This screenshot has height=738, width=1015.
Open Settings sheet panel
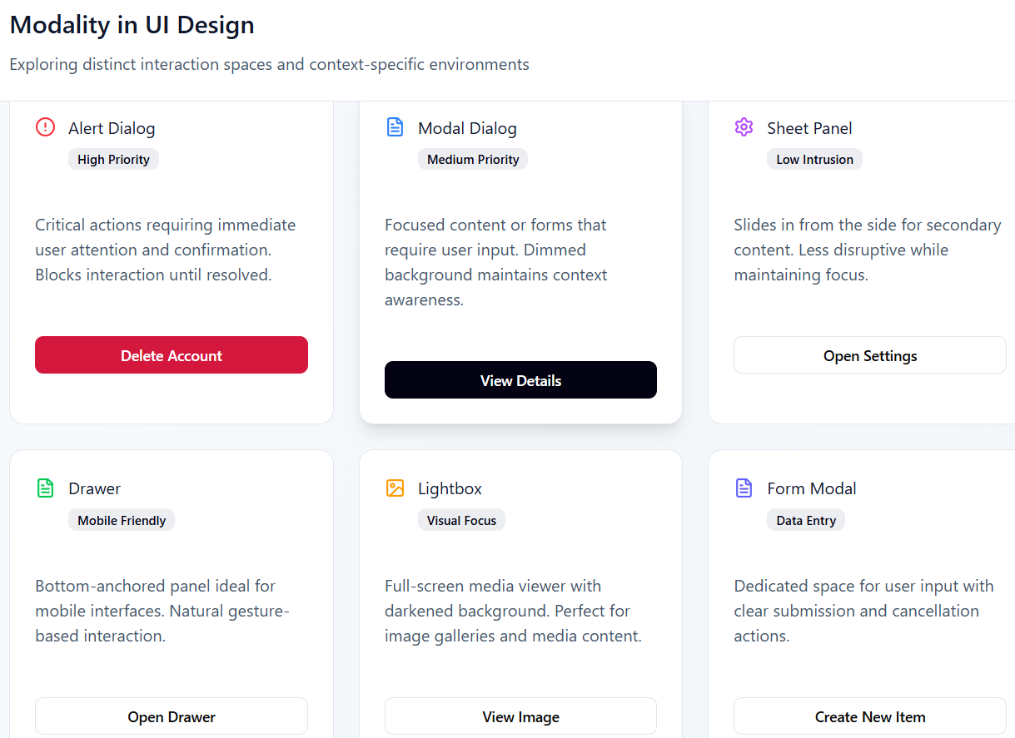point(870,355)
